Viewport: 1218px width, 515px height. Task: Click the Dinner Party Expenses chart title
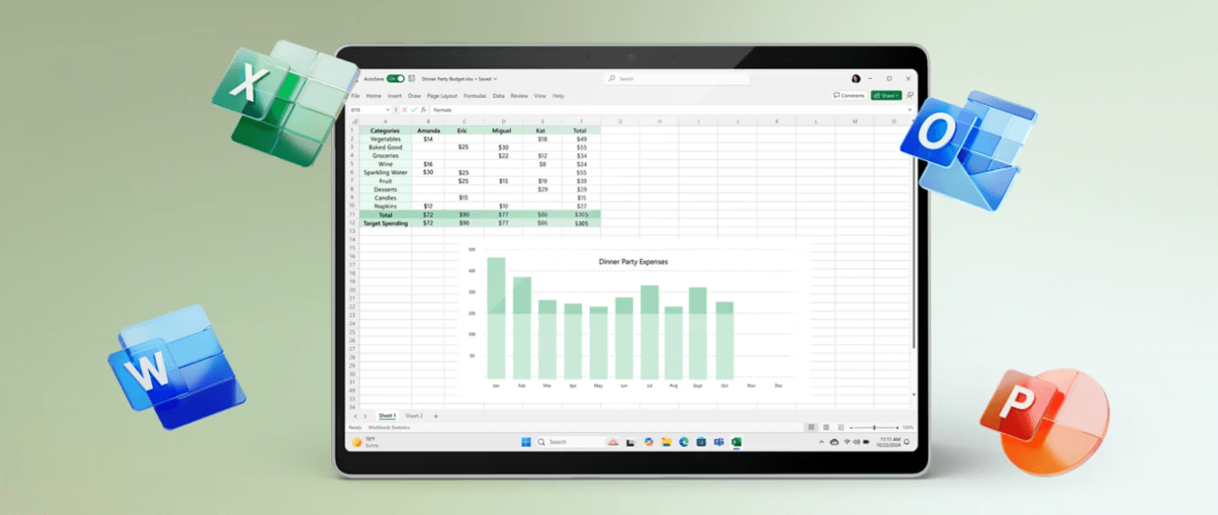pyautogui.click(x=633, y=262)
